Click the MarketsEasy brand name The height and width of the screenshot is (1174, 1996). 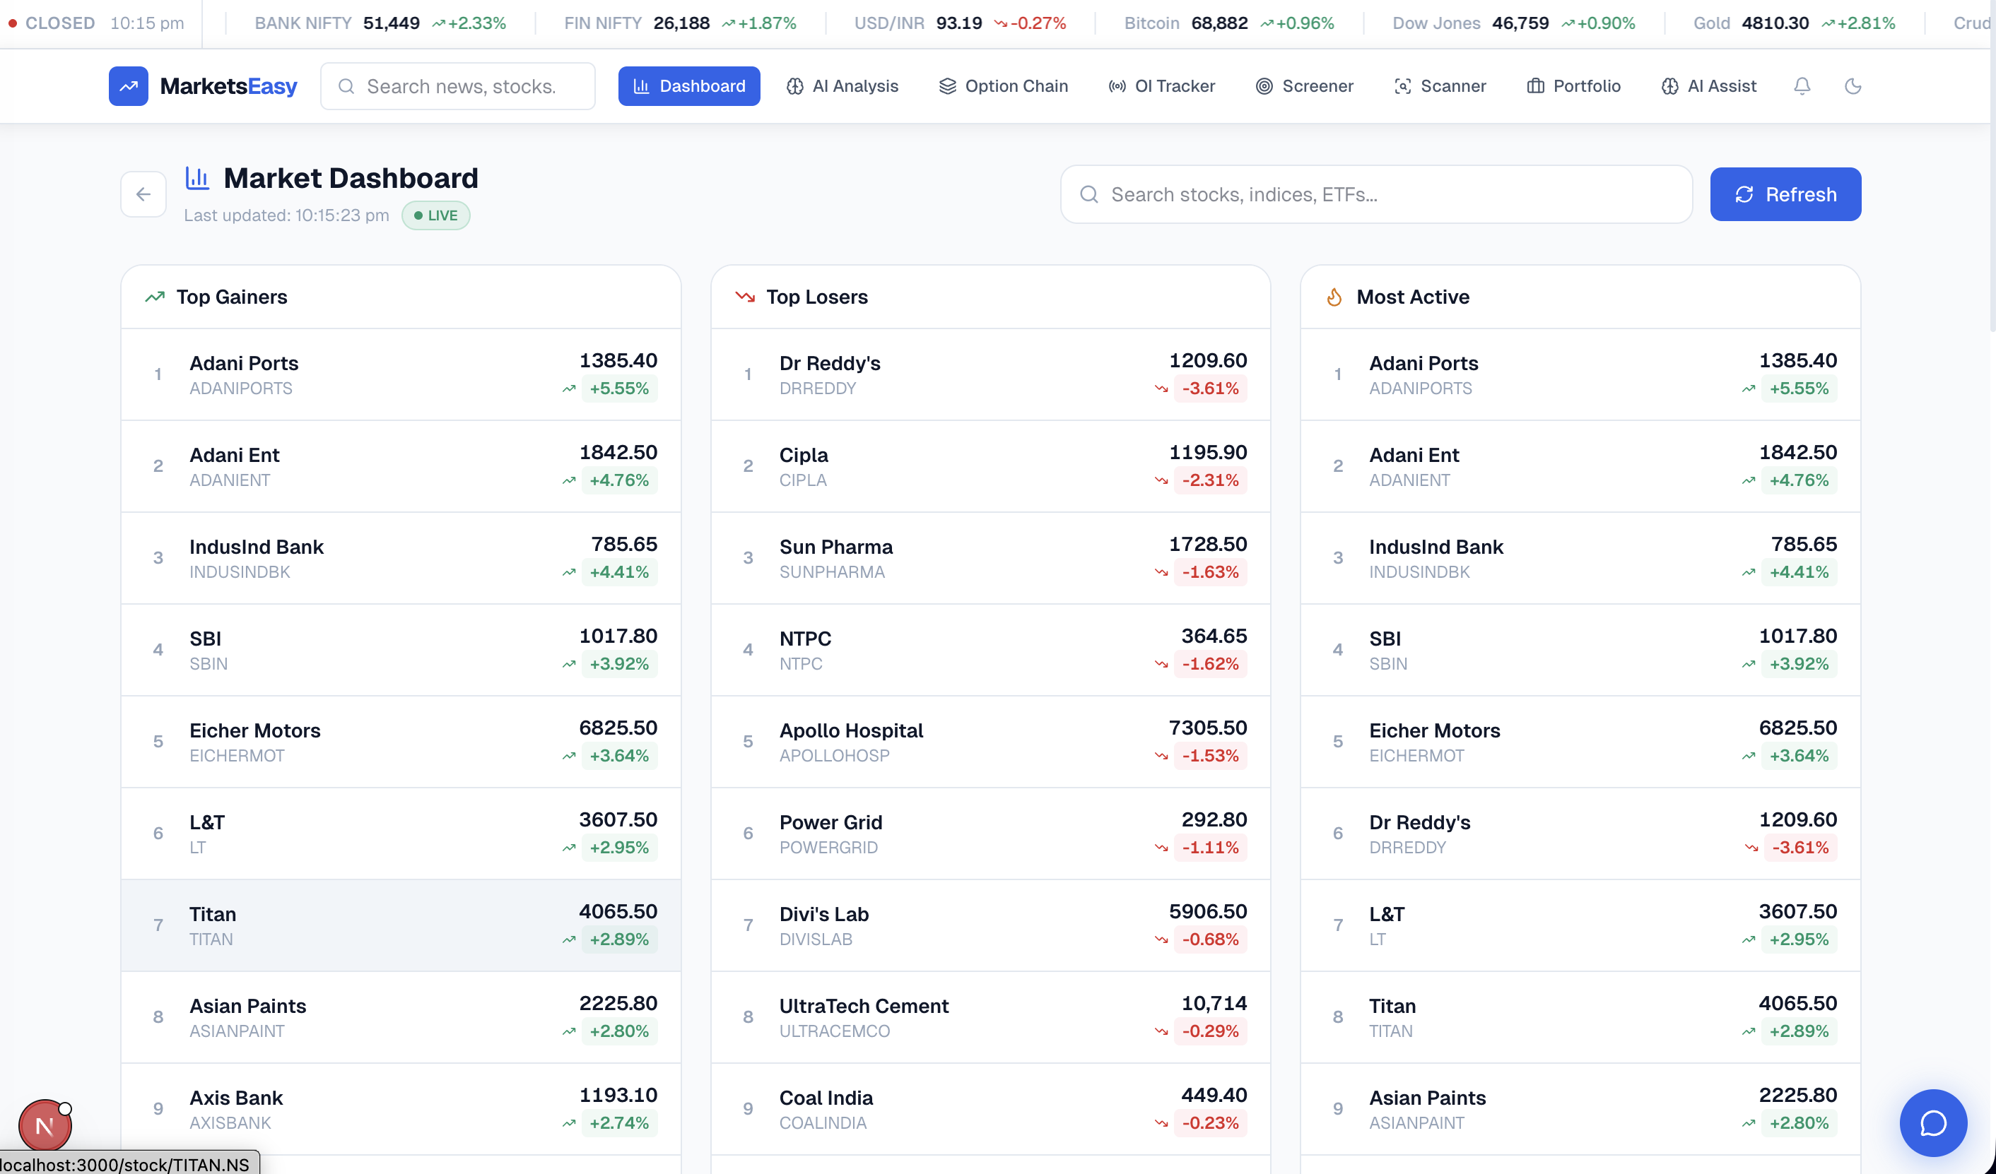click(x=228, y=85)
